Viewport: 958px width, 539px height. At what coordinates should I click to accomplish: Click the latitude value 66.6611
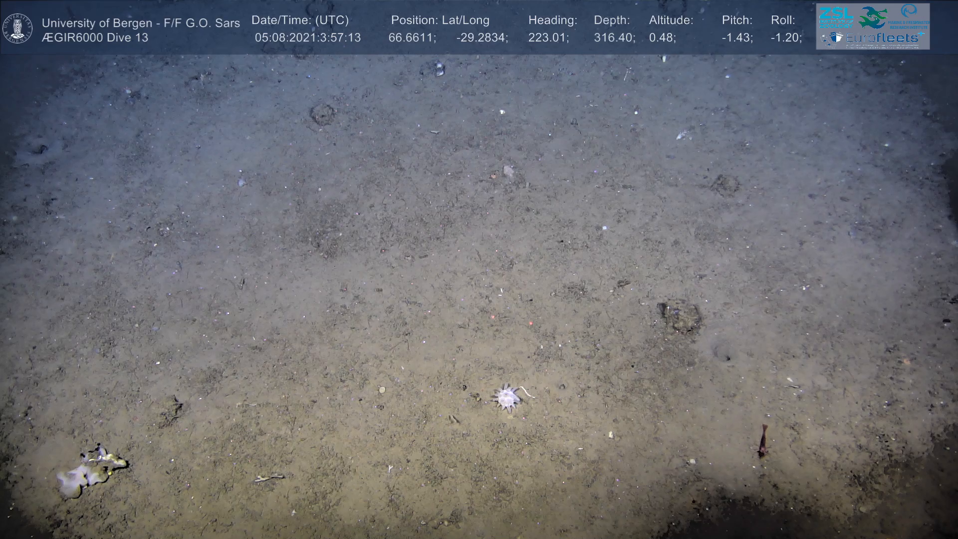[412, 38]
